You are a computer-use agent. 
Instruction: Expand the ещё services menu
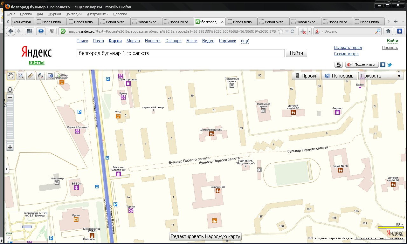pyautogui.click(x=245, y=41)
